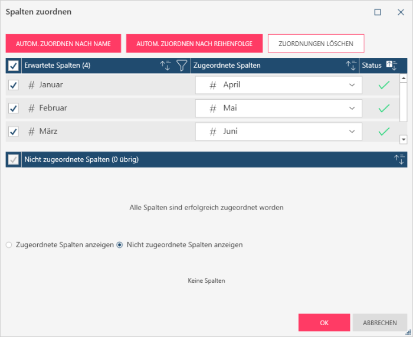Click the filter icon beside Erwartete Spalten
This screenshot has height=337, width=413.
pyautogui.click(x=182, y=66)
